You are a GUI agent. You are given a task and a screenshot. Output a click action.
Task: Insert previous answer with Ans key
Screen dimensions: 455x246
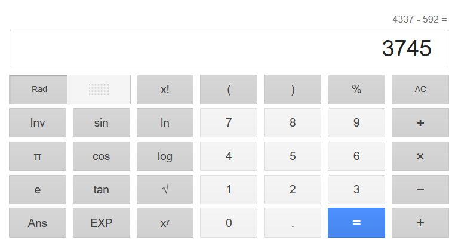[x=38, y=223]
